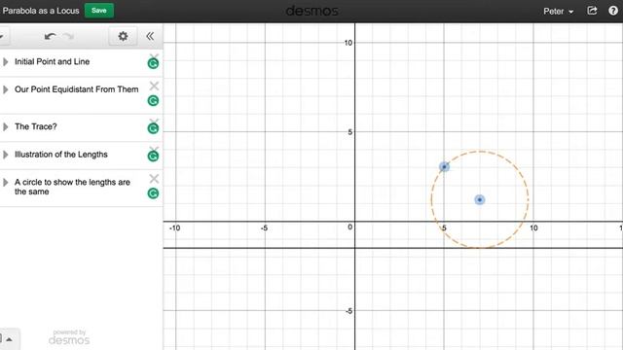The width and height of the screenshot is (623, 350).
Task: Delete Our Point Equidistant From Them folder
Action: [x=154, y=87]
